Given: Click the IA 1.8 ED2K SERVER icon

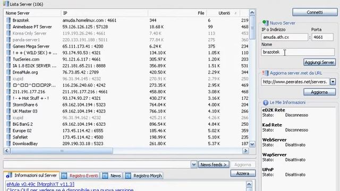Looking at the screenshot, I should click(8, 66).
